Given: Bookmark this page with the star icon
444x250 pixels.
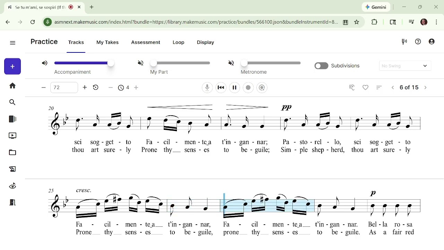Looking at the screenshot, I should (357, 22).
